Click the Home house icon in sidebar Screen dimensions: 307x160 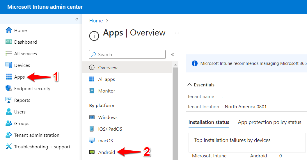coord(9,30)
